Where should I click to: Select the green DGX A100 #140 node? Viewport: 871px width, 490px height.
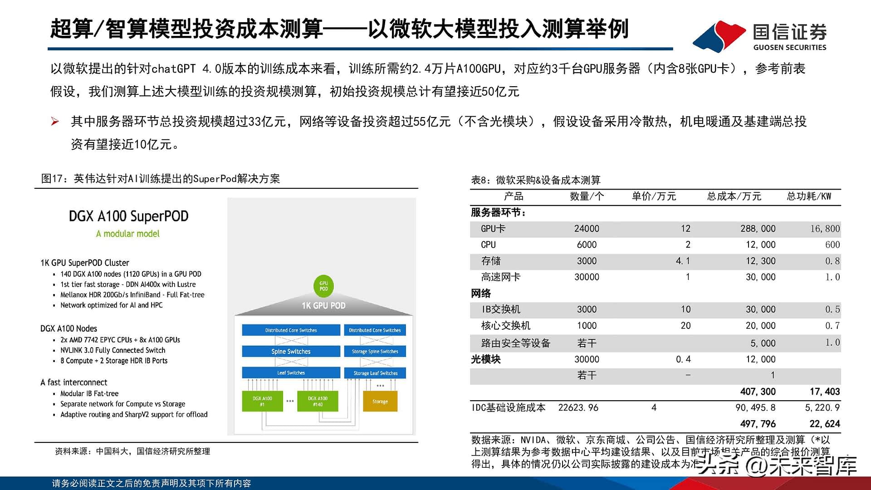pyautogui.click(x=318, y=401)
